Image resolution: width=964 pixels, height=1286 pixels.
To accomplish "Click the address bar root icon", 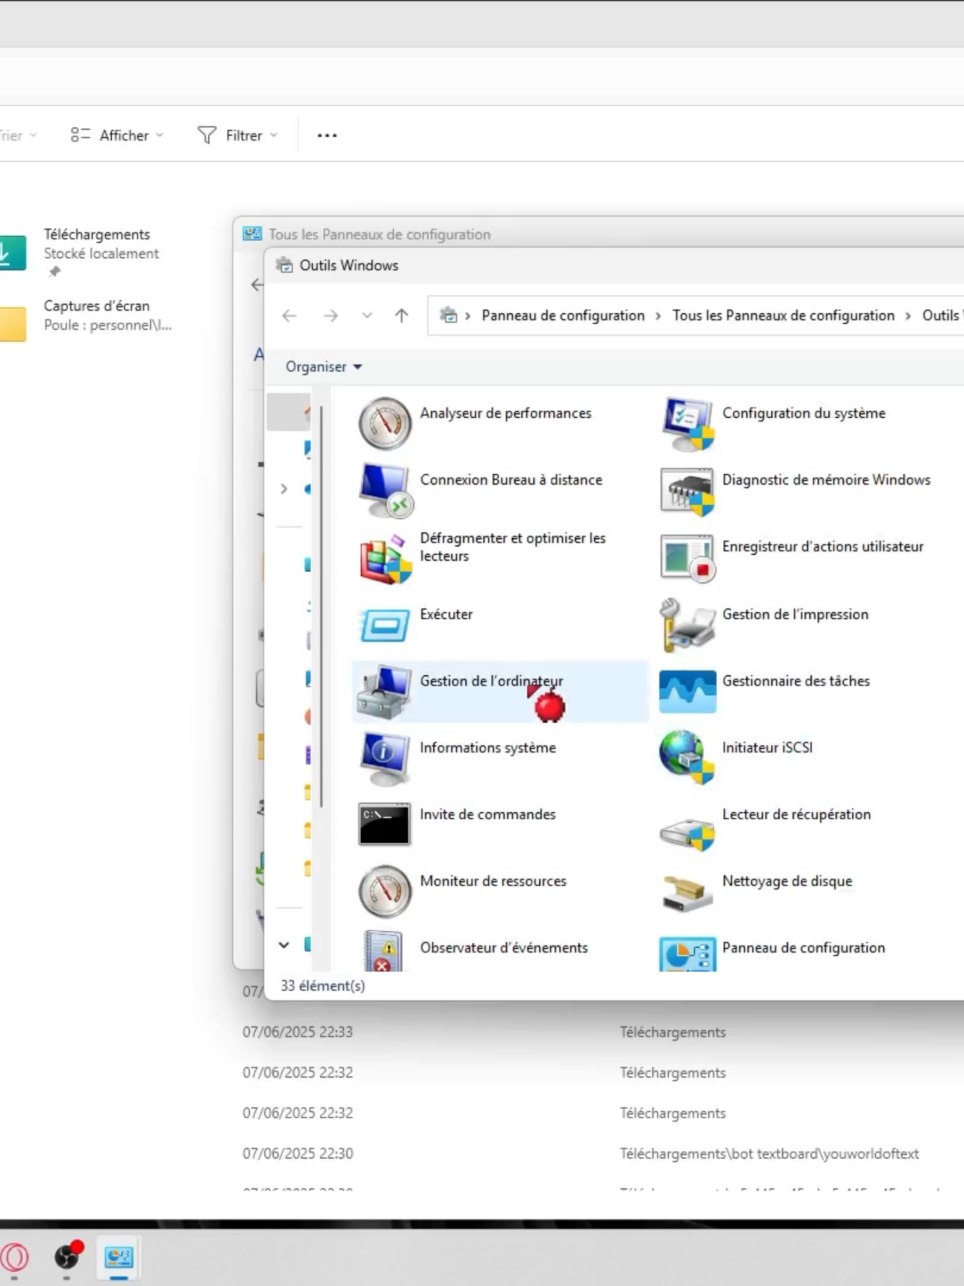I will (448, 315).
